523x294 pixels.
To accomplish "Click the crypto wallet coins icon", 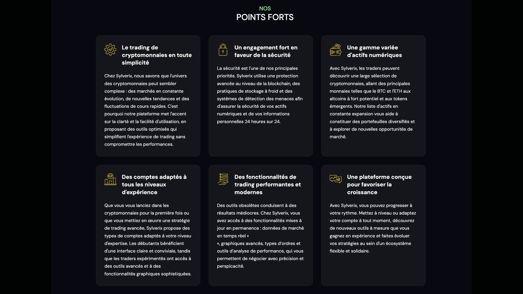I will tap(336, 50).
